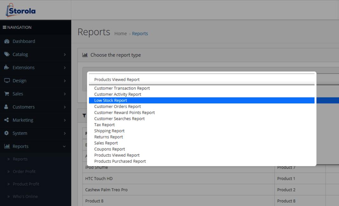Click the Catalog tag icon

[x=7, y=54]
